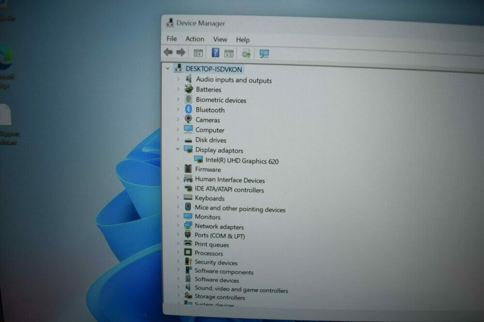Image resolution: width=484 pixels, height=322 pixels.
Task: Click the Cameras webcam icon
Action: [188, 119]
